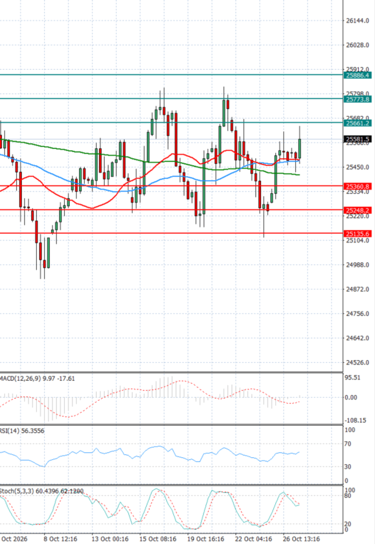Click the RSI scale level 70
The width and height of the screenshot is (375, 544).
click(x=348, y=444)
